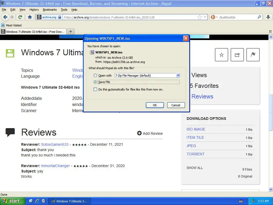
Task: Close the Opening WIN7SP1_NEW.iso dialog
Action: click(x=186, y=38)
